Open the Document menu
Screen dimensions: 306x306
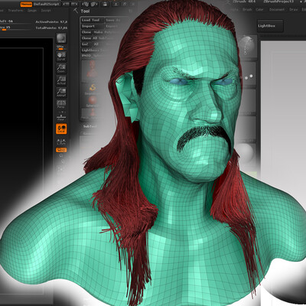coord(277,10)
